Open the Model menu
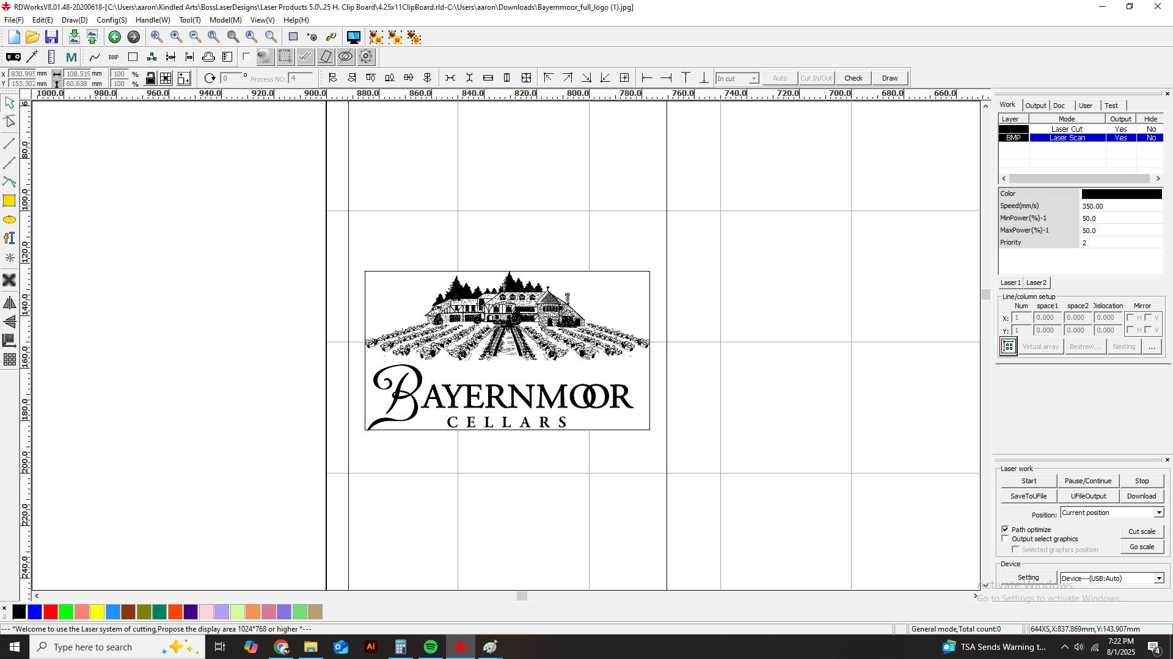The height and width of the screenshot is (659, 1173). [225, 20]
